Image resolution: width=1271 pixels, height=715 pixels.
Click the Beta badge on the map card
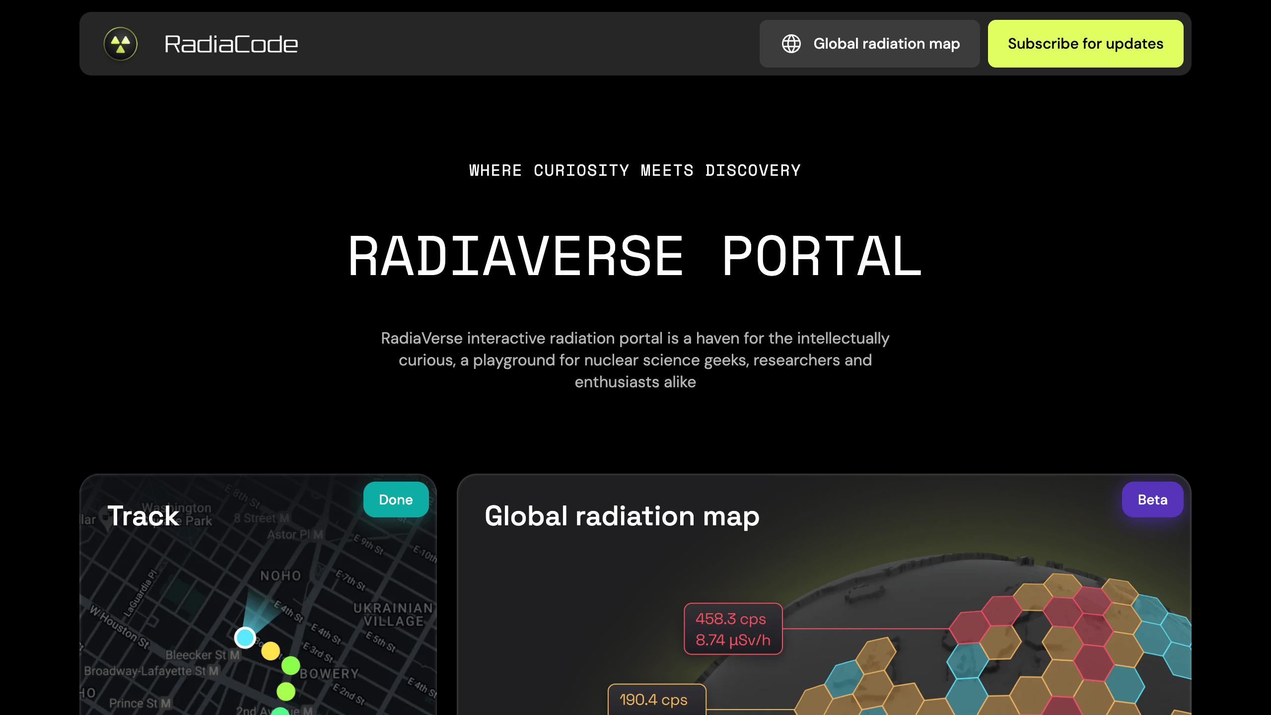[x=1152, y=500]
